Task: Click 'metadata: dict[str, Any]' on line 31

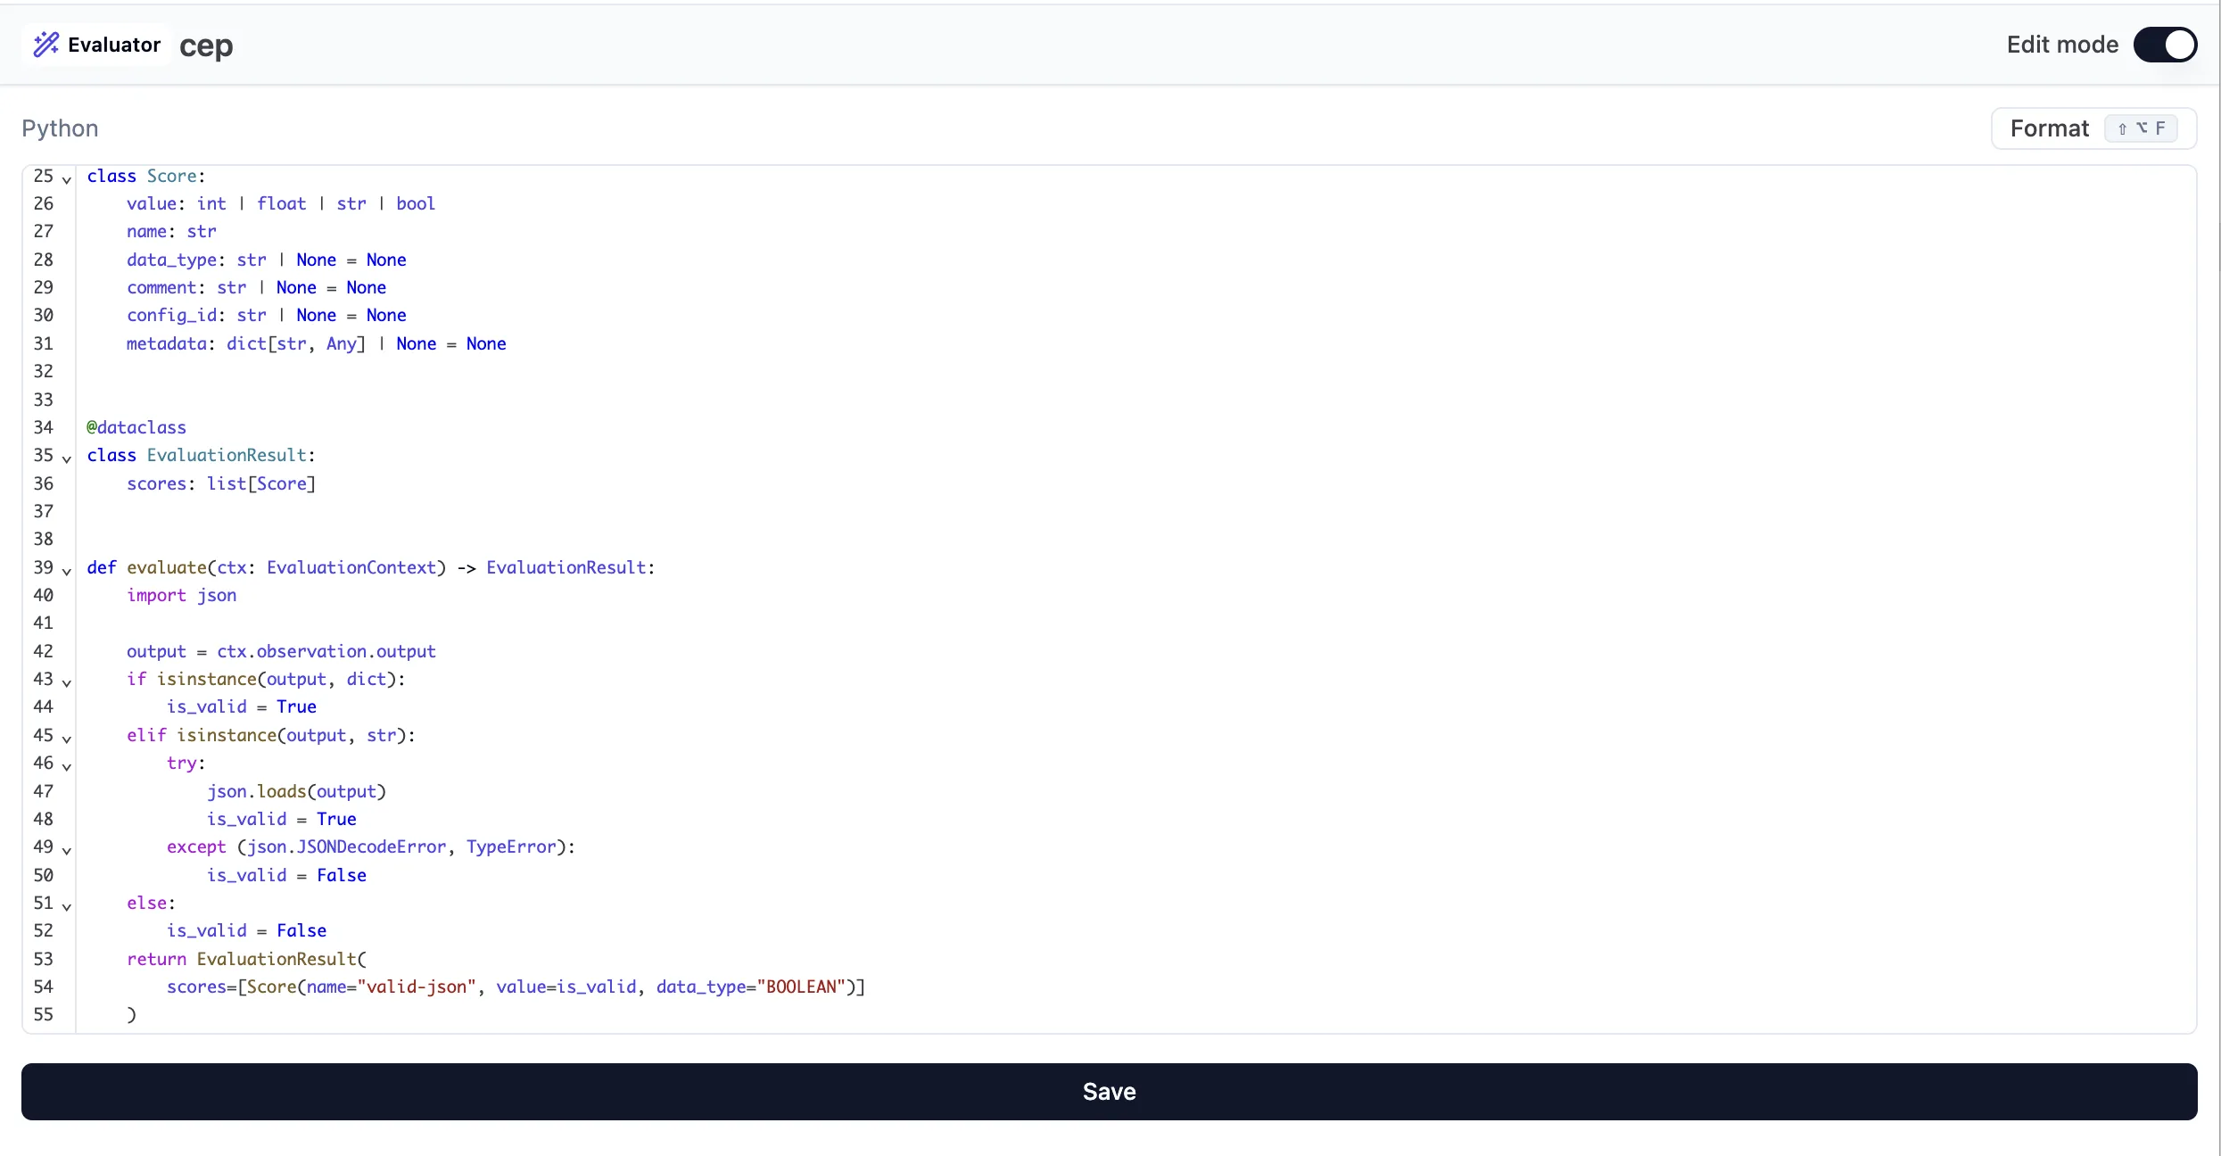Action: pos(246,343)
